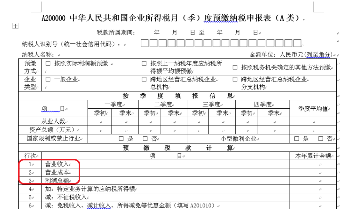Click the A200000 form title text
Screen dimensions: 344x209
click(170, 18)
